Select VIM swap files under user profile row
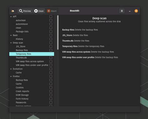148x119 pixels. click(32, 65)
